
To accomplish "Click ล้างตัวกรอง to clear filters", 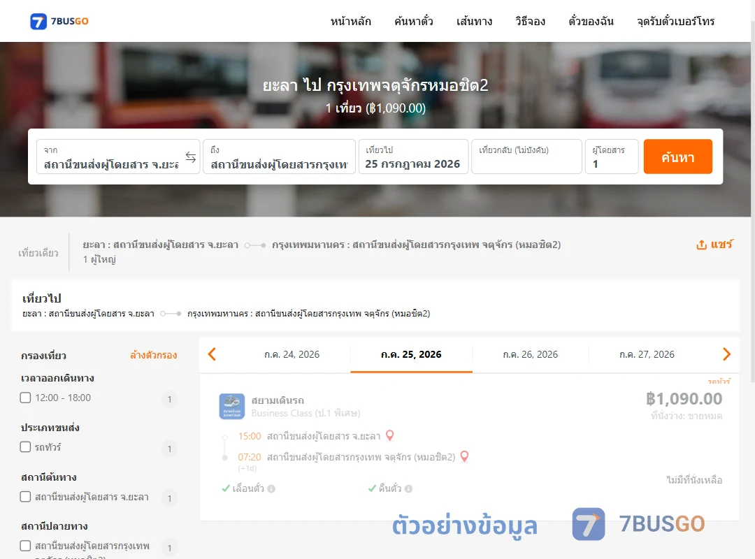I will [x=154, y=356].
